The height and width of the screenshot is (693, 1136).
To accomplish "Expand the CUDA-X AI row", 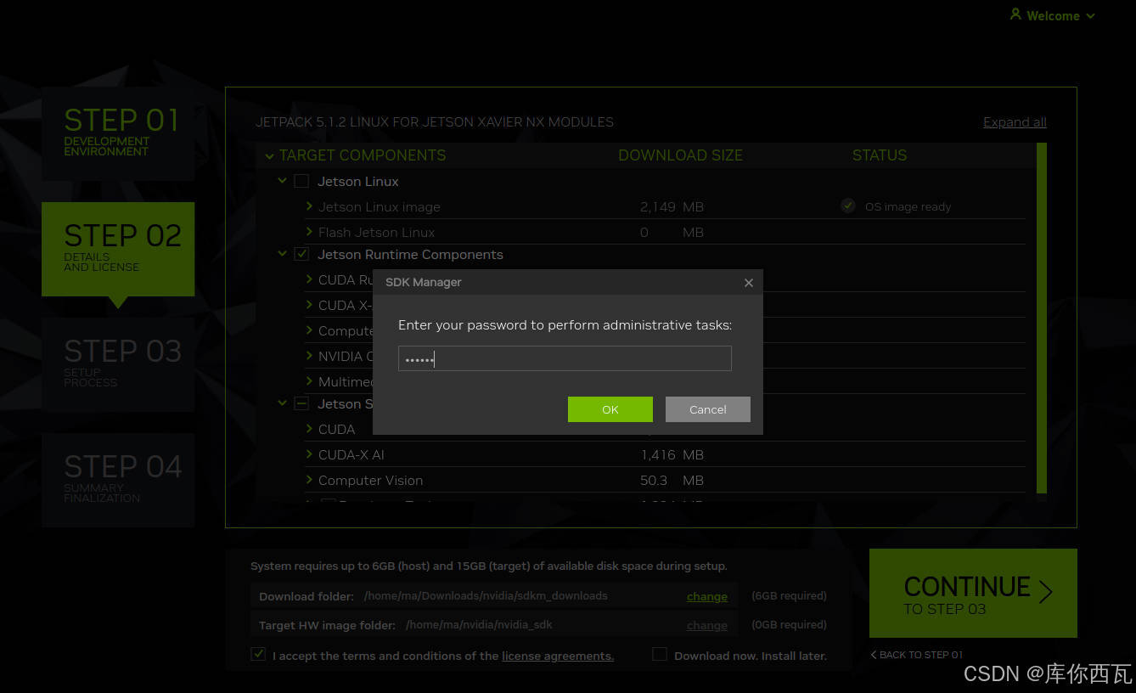I will pos(309,454).
